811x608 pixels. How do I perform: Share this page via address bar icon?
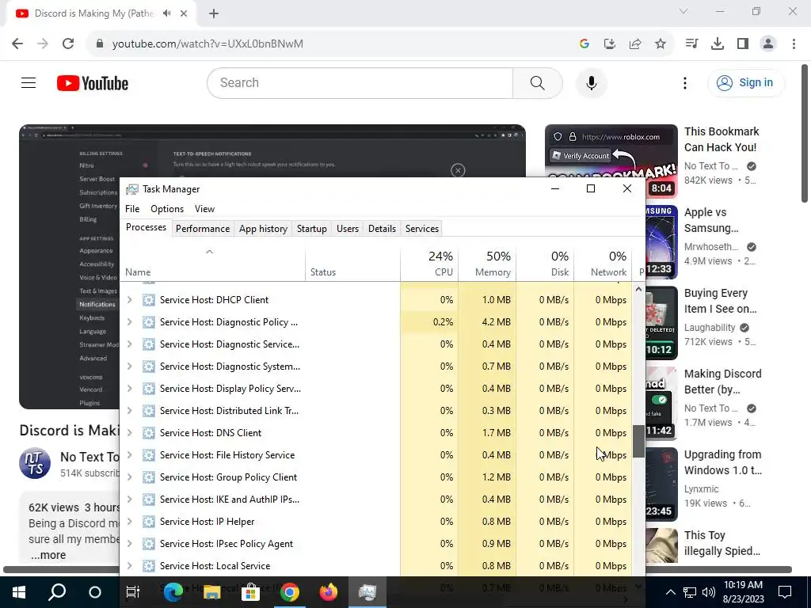coord(635,44)
